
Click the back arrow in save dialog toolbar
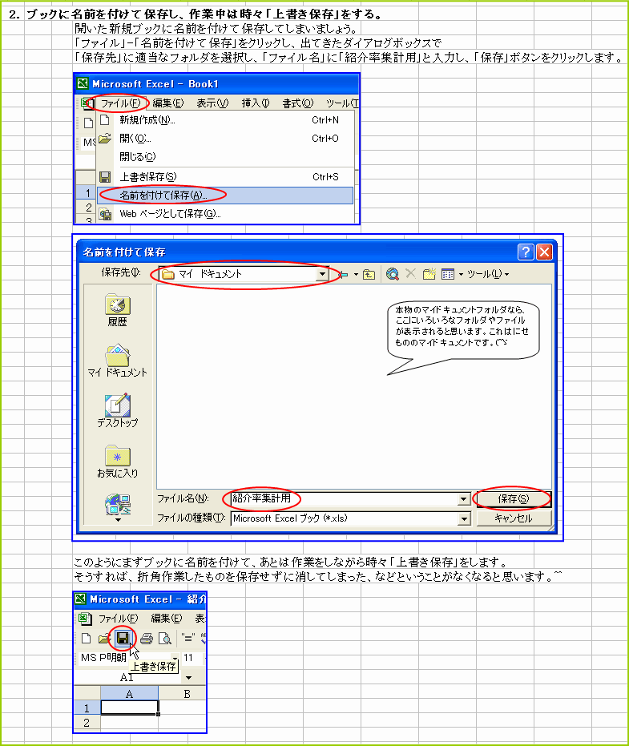click(343, 275)
